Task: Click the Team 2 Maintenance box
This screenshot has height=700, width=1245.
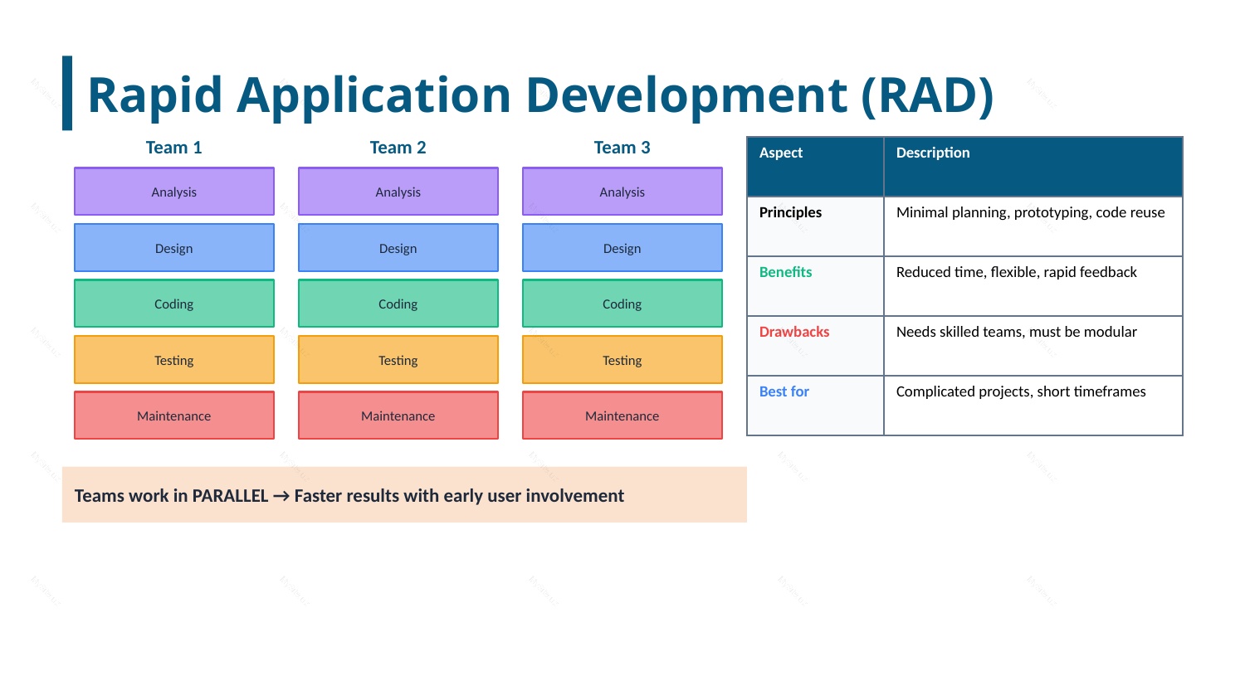Action: [398, 416]
